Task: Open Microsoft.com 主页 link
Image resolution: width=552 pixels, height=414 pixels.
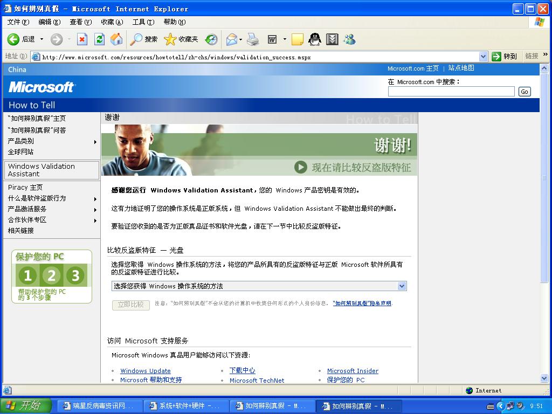Action: pos(413,68)
